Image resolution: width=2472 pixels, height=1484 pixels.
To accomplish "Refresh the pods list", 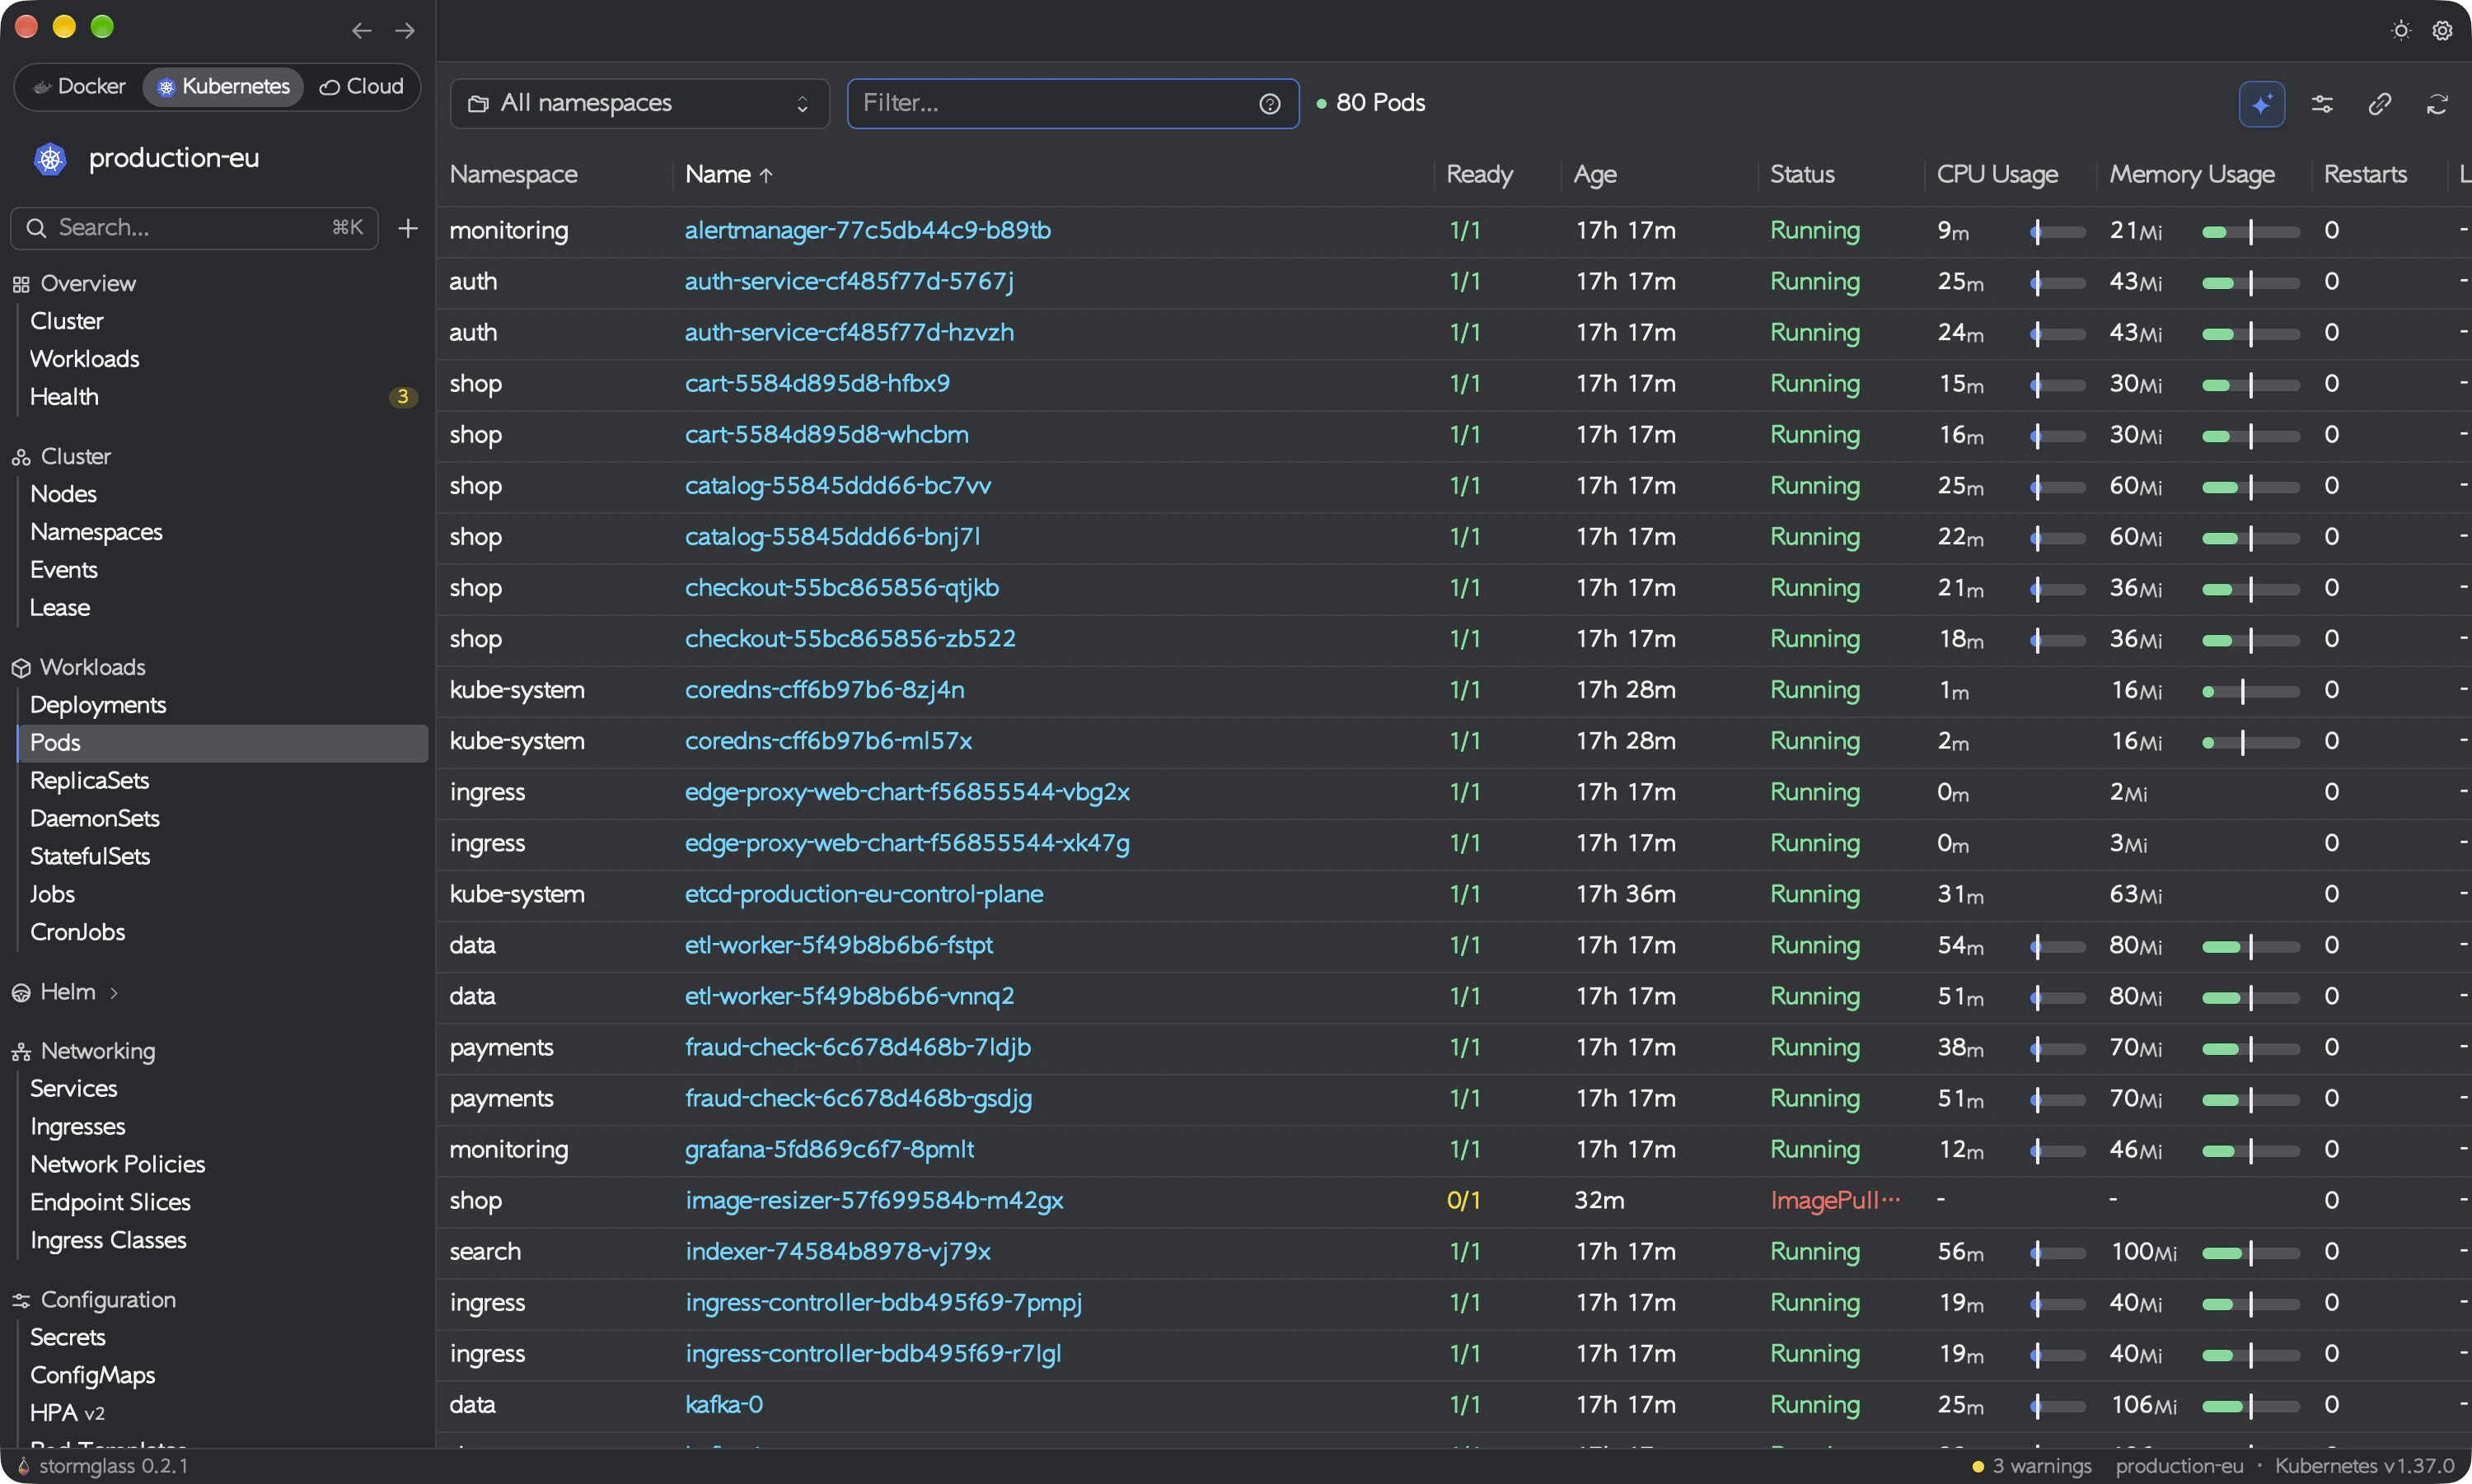I will click(x=2437, y=104).
